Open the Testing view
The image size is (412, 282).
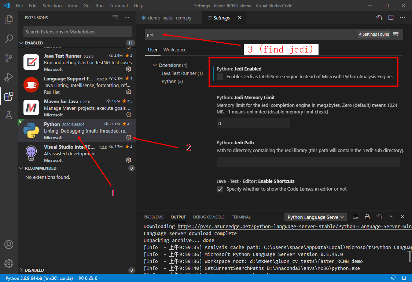tap(9, 115)
